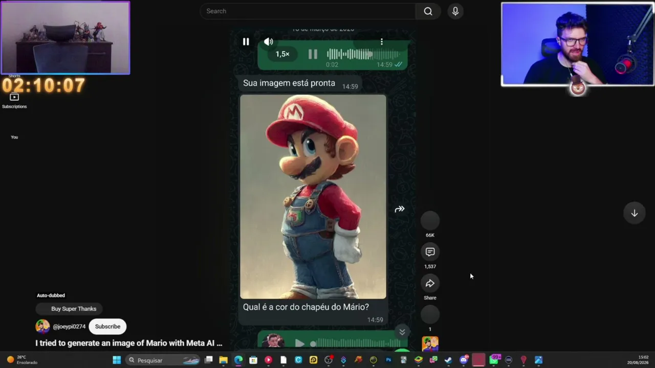Click the like button above 66K

tap(430, 220)
